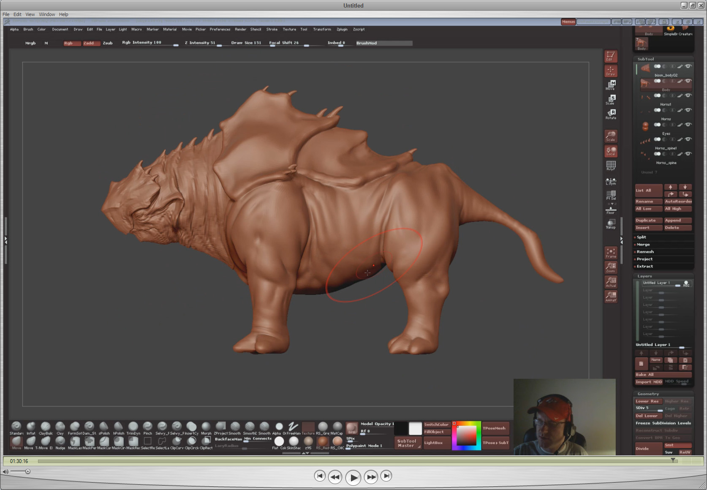Click the Zoom document icon
The width and height of the screenshot is (707, 490).
[611, 267]
